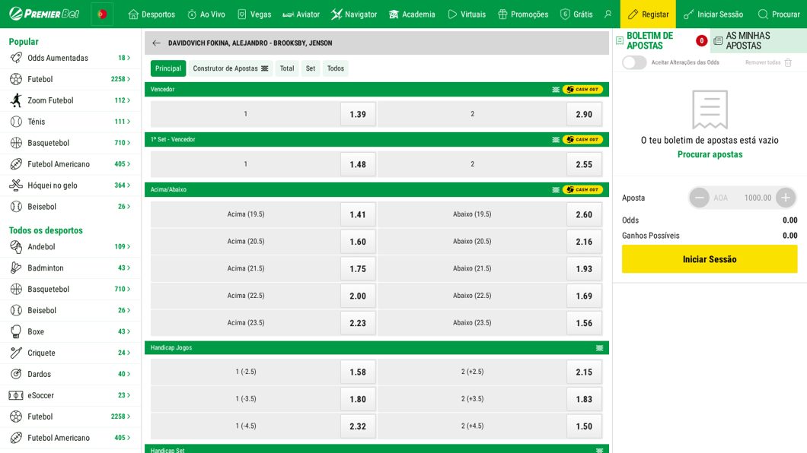Select Vencedor odds 1.39 for player 1
Screen dimensions: 807x453
(358, 114)
